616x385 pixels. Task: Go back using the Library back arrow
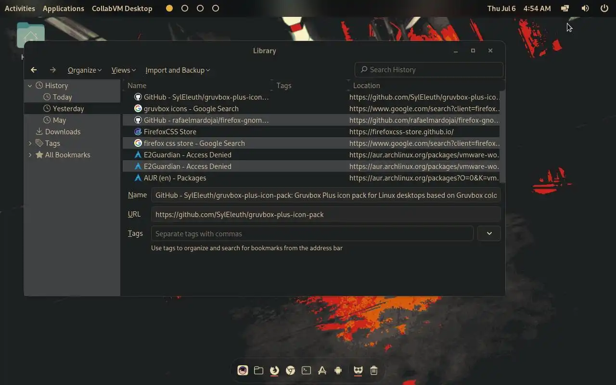[34, 70]
